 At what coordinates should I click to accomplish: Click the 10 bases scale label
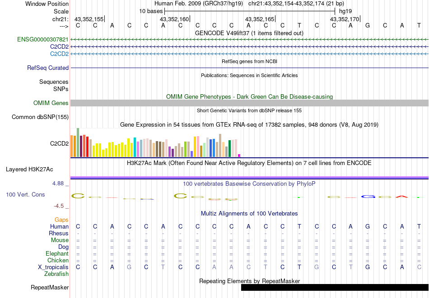click(x=151, y=11)
